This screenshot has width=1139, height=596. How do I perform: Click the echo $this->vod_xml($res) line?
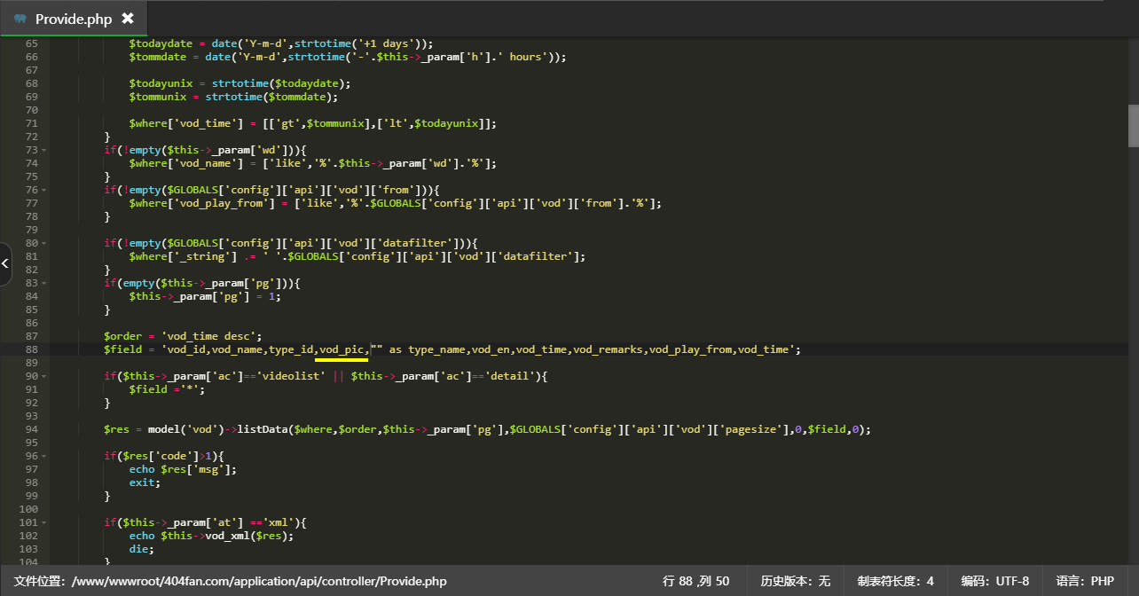pyautogui.click(x=211, y=536)
